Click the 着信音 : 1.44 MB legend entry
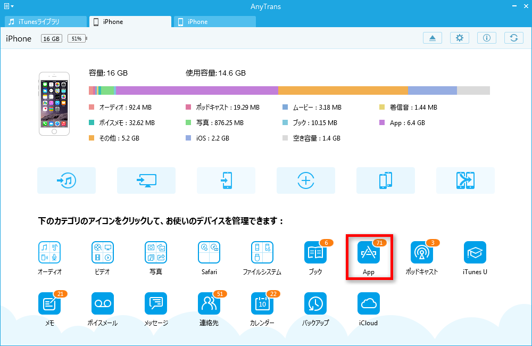The image size is (532, 346). tap(408, 108)
